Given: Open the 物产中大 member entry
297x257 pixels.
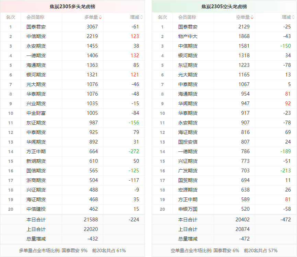Looking at the screenshot, I should (x=188, y=36).
